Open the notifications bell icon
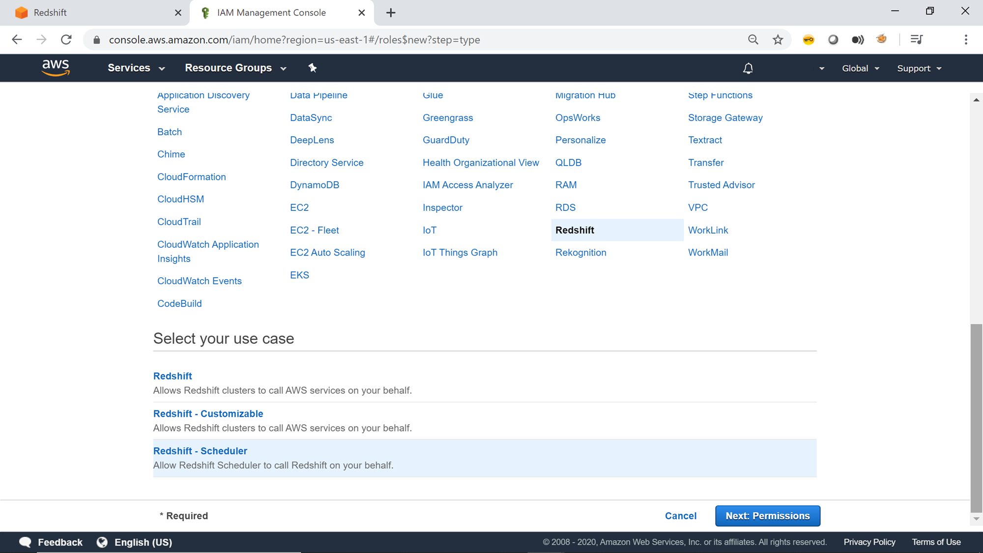983x553 pixels. coord(748,68)
